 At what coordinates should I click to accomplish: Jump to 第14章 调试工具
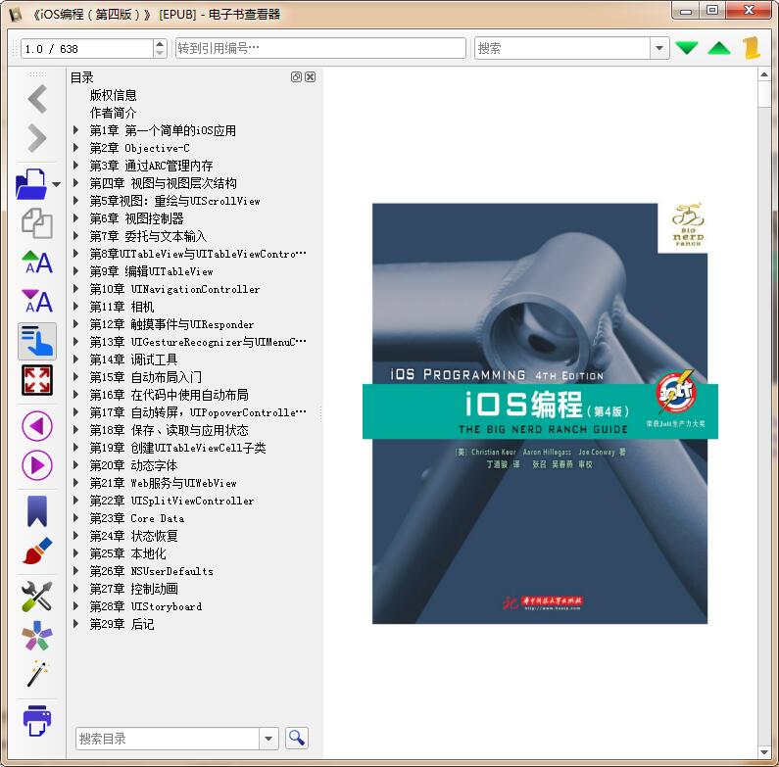(133, 360)
